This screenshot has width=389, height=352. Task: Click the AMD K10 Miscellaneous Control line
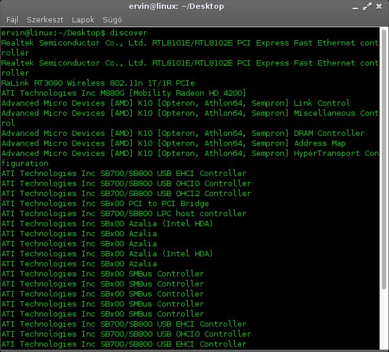190,118
